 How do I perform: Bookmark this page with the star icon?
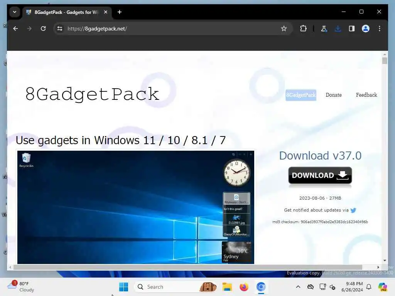click(284, 29)
